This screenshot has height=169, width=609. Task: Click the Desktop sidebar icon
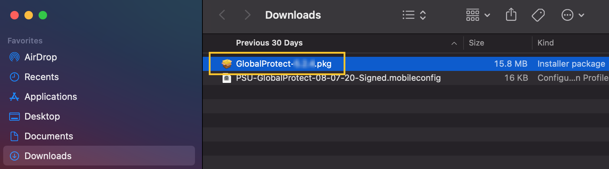pyautogui.click(x=15, y=116)
